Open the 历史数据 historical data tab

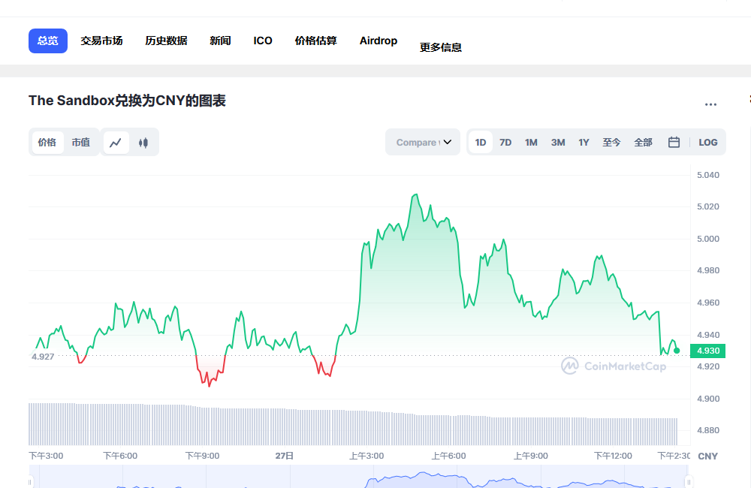click(x=166, y=41)
